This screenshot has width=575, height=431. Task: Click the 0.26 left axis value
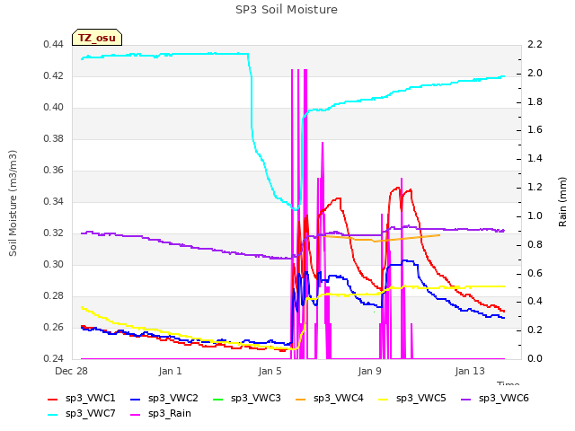[x=53, y=327]
